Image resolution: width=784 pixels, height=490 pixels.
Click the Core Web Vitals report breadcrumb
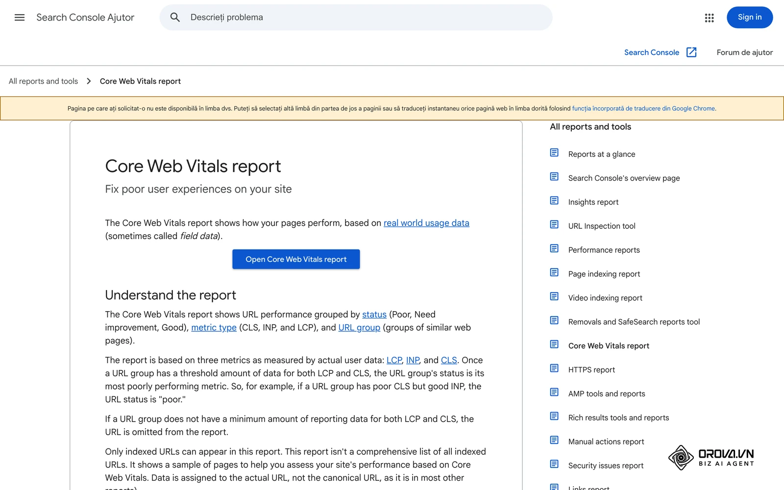pos(140,81)
